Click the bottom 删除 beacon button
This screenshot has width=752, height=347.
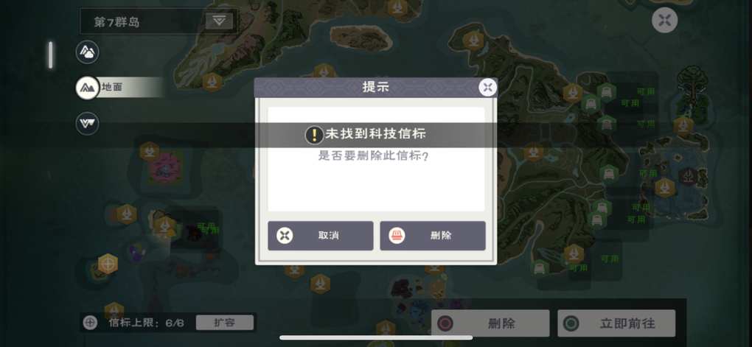(490, 323)
